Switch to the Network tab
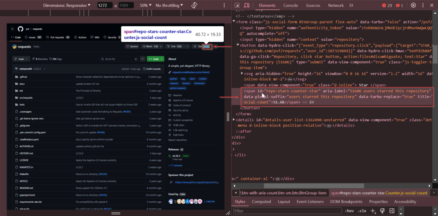Screen dimensions: 438x216 point(336,5)
